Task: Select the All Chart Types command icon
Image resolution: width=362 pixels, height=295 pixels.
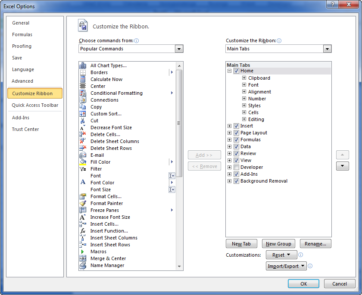Action: pos(83,65)
